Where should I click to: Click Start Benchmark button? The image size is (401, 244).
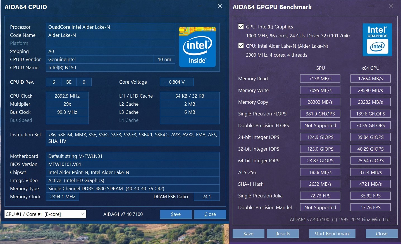point(332,234)
